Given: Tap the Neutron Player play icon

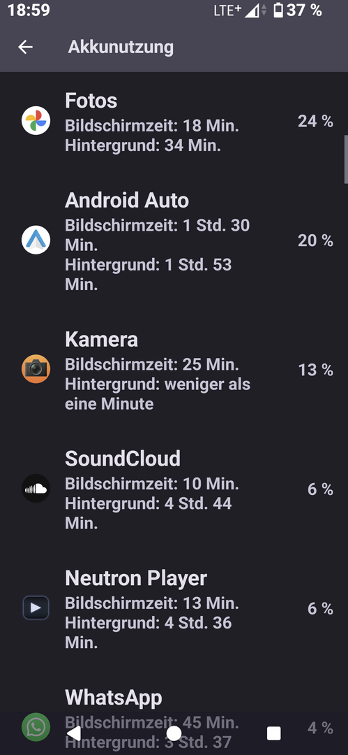Looking at the screenshot, I should [x=36, y=607].
